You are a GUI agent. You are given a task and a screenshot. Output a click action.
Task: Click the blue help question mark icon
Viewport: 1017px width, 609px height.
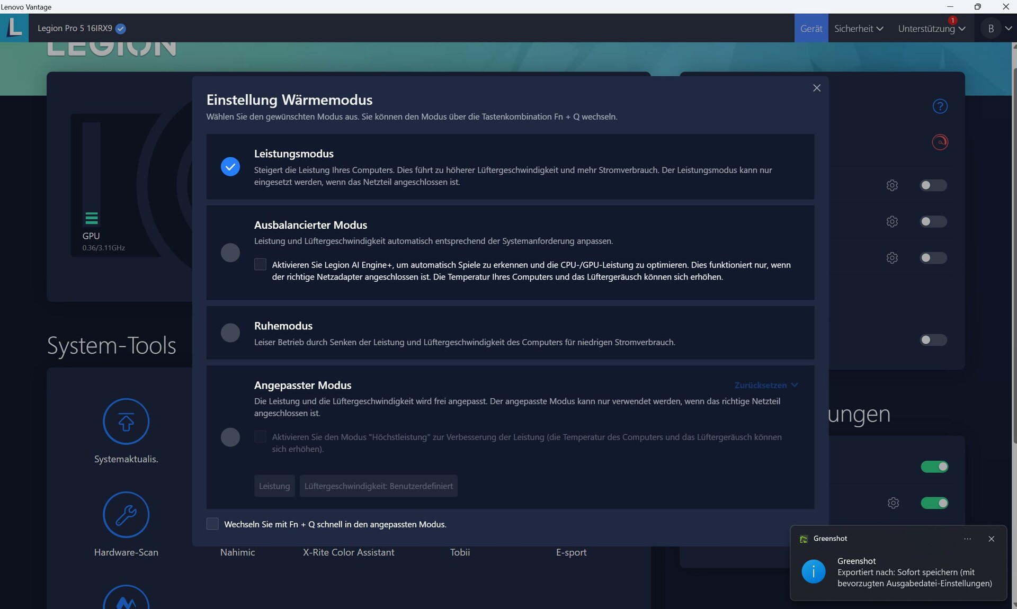coord(940,106)
